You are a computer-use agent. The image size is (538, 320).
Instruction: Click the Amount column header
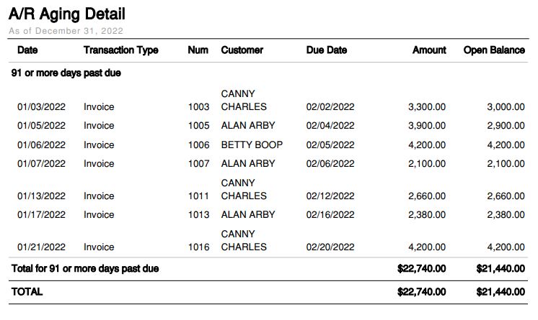pyautogui.click(x=428, y=50)
